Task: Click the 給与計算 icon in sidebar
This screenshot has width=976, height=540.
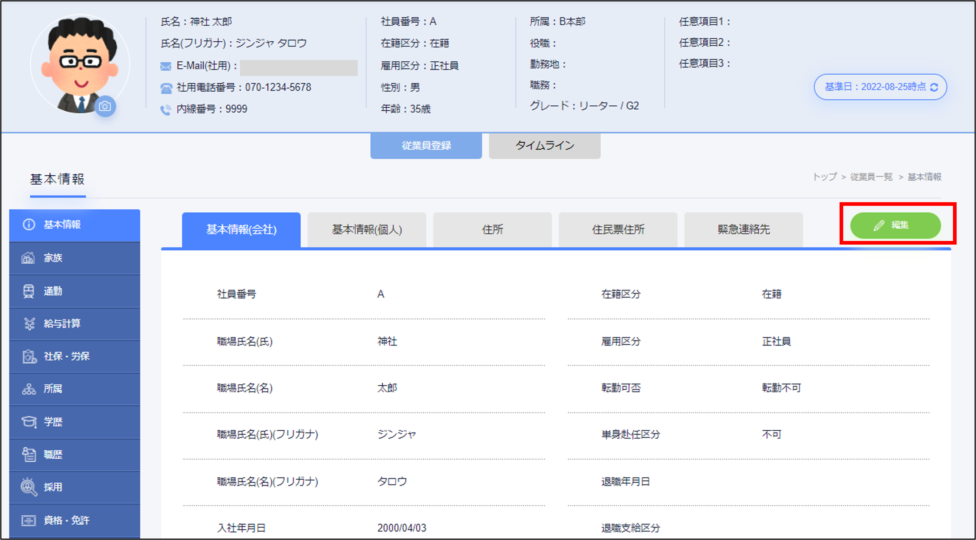Action: (29, 324)
